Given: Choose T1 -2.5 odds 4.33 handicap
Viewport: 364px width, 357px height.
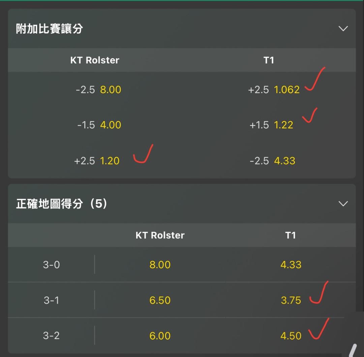Looking at the screenshot, I should pyautogui.click(x=272, y=161).
